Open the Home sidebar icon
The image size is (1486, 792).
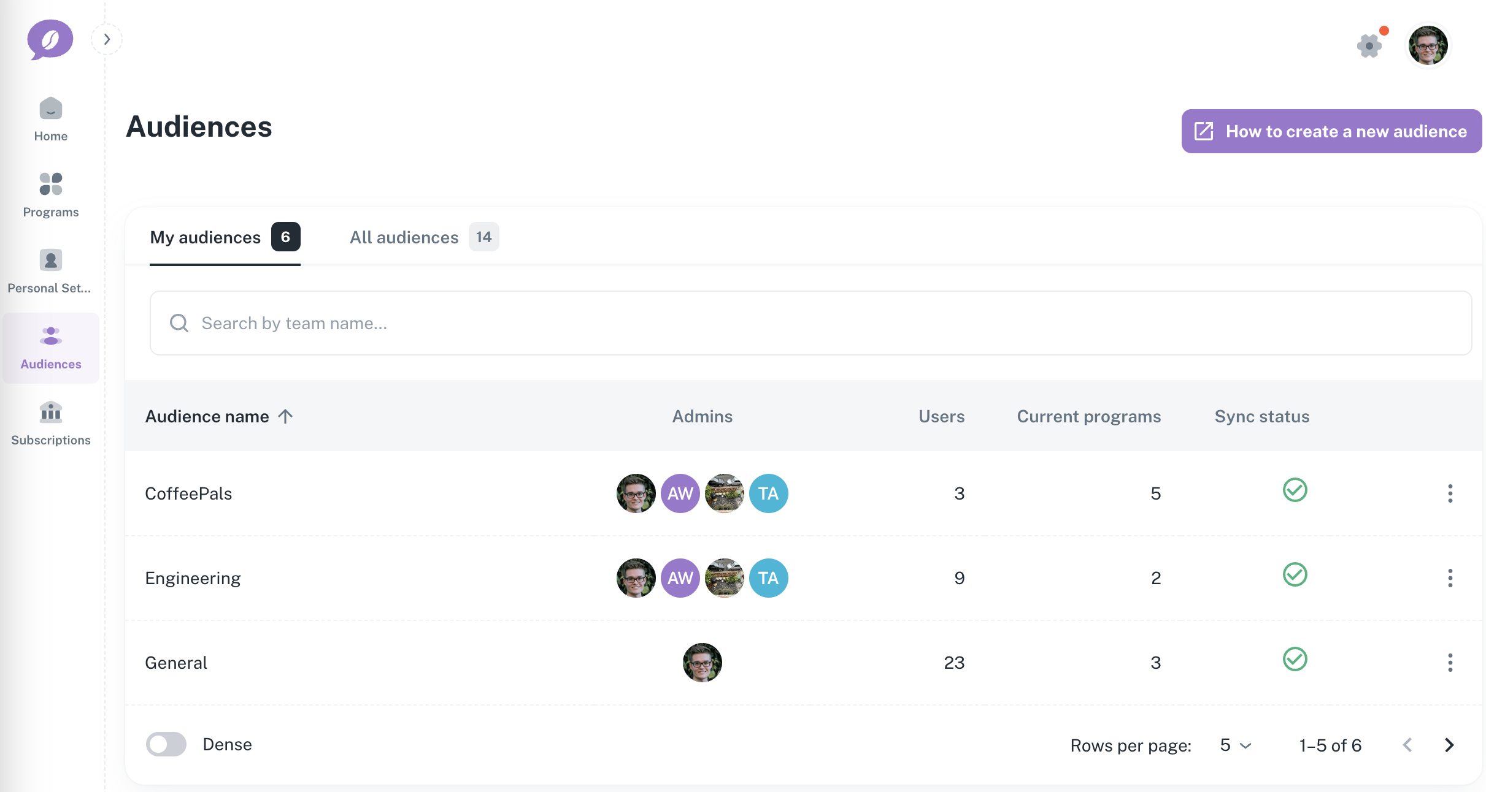coord(50,119)
